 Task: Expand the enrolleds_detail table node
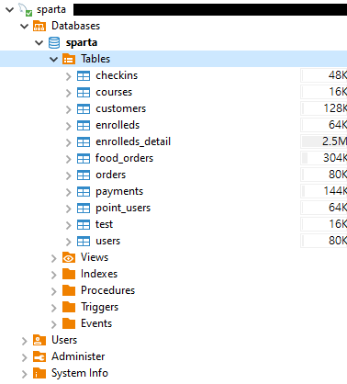pos(69,142)
